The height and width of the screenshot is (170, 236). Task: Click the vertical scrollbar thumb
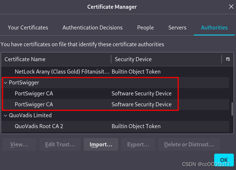point(232,109)
